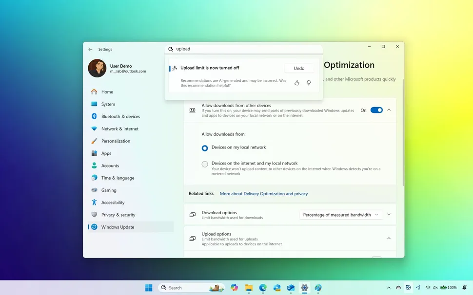Select the Devices on my local network option
Viewport: 473px width, 295px height.
point(205,147)
